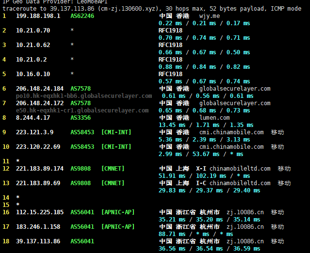Click [APNIC-AP] tag on hop 16

[x=118, y=212]
